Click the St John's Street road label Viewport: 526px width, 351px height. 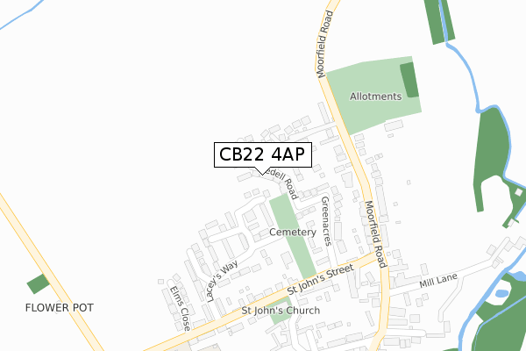click(321, 279)
